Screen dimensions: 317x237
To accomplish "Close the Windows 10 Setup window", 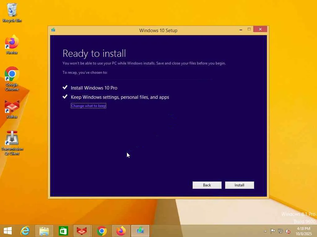I will coord(260,29).
